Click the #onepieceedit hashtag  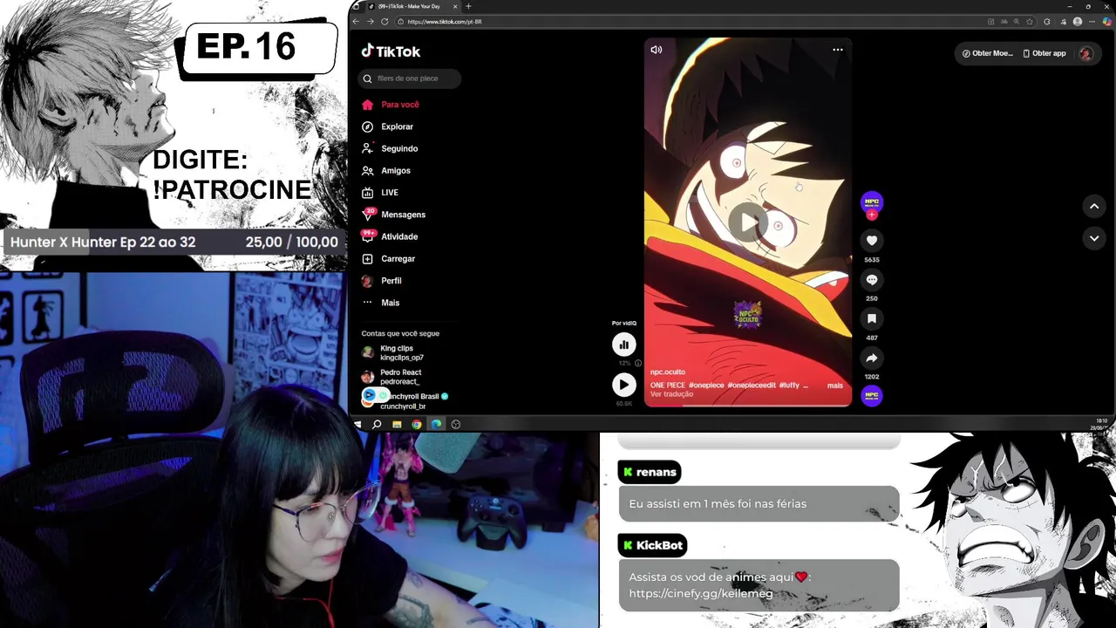click(x=751, y=386)
